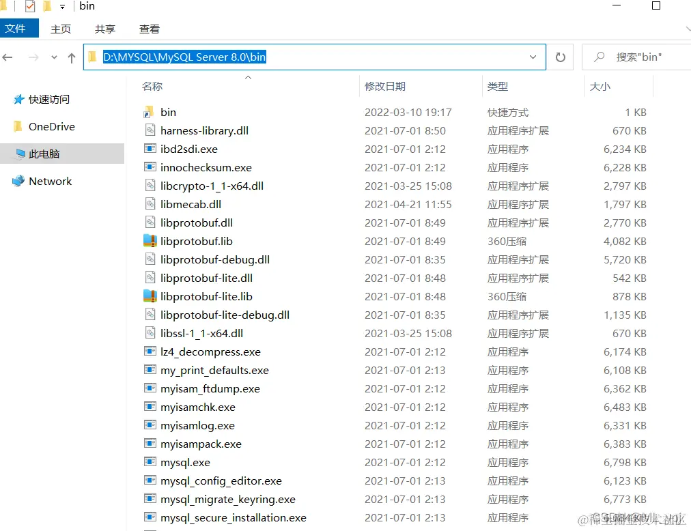The image size is (691, 531).
Task: Select Network in navigation pane
Action: [x=51, y=181]
